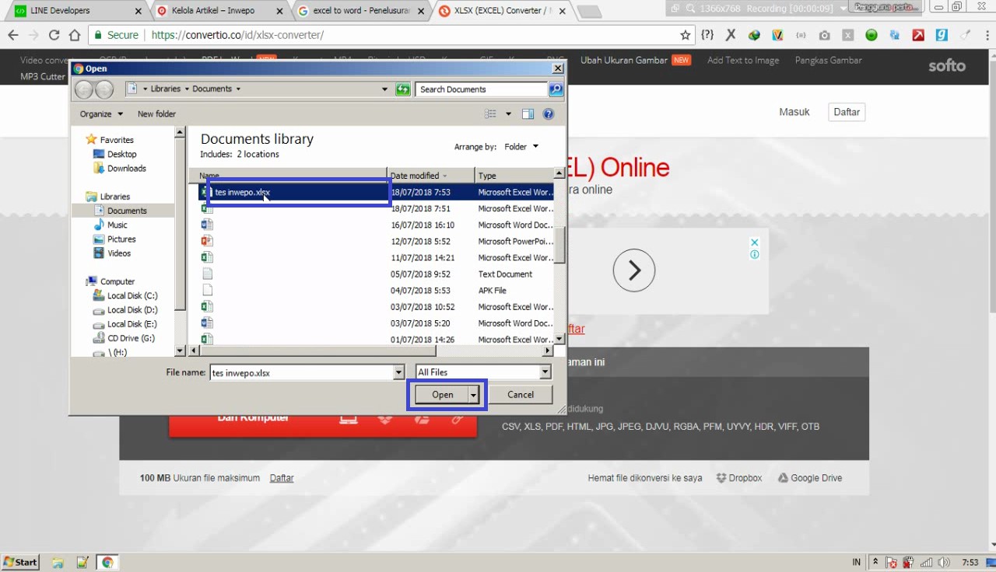Click Chrome's home icon
This screenshot has width=996, height=572.
(x=75, y=35)
